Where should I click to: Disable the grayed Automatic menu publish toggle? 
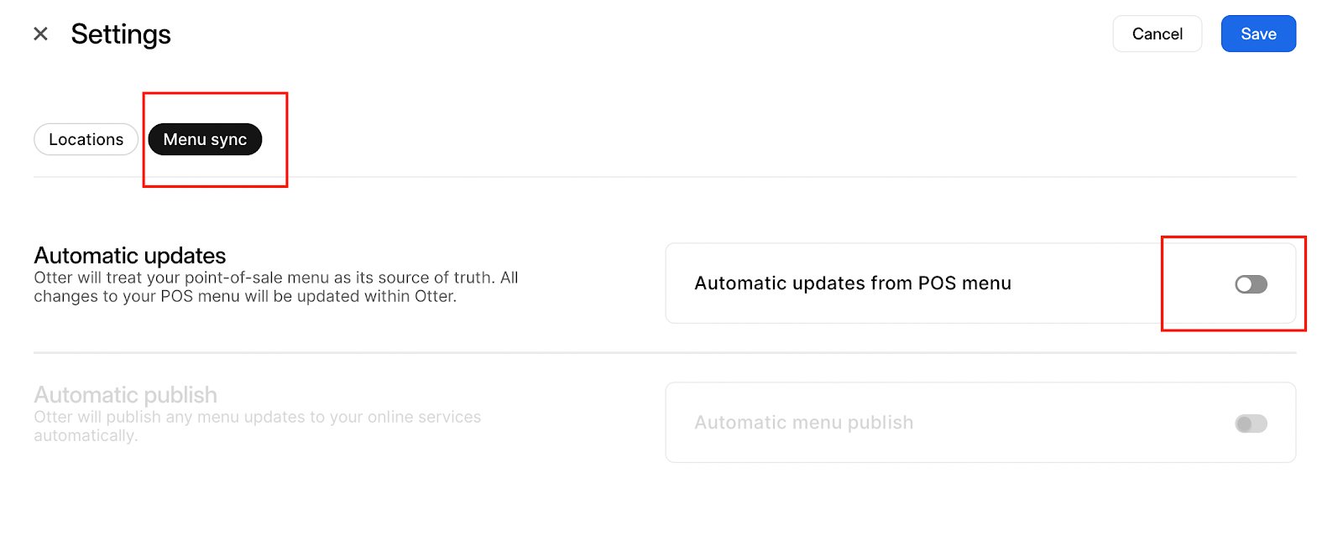pyautogui.click(x=1250, y=423)
